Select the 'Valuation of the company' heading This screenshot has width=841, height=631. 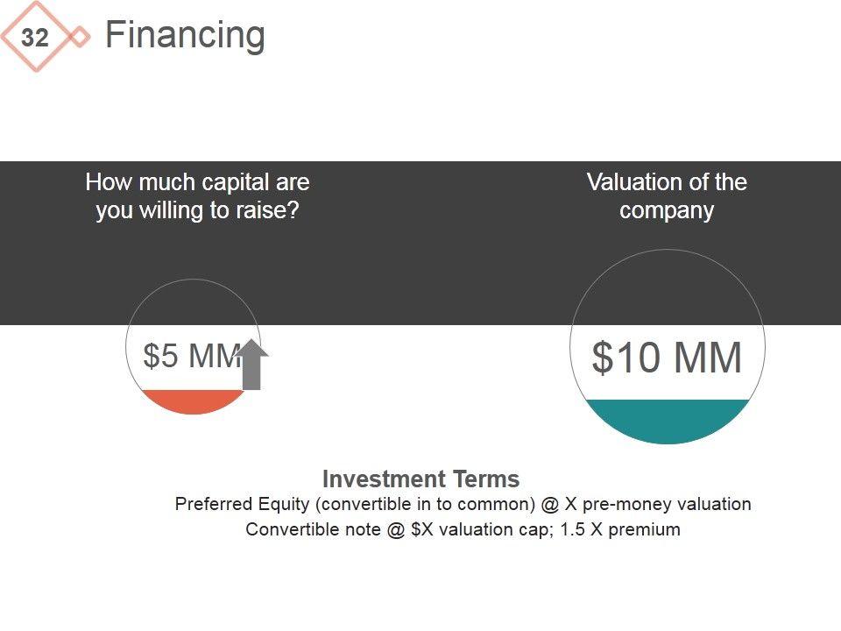pyautogui.click(x=667, y=196)
